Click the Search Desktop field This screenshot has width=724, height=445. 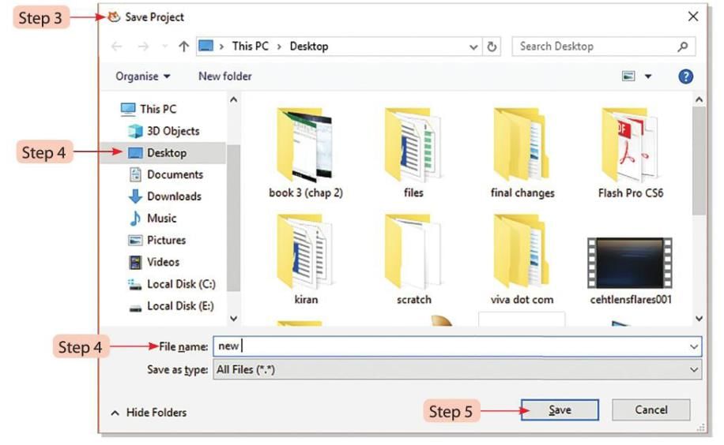[604, 46]
